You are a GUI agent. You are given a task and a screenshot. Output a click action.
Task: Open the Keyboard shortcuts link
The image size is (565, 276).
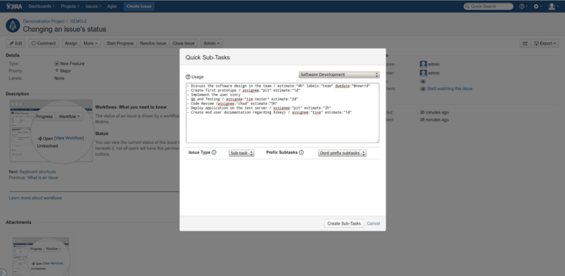(x=38, y=172)
